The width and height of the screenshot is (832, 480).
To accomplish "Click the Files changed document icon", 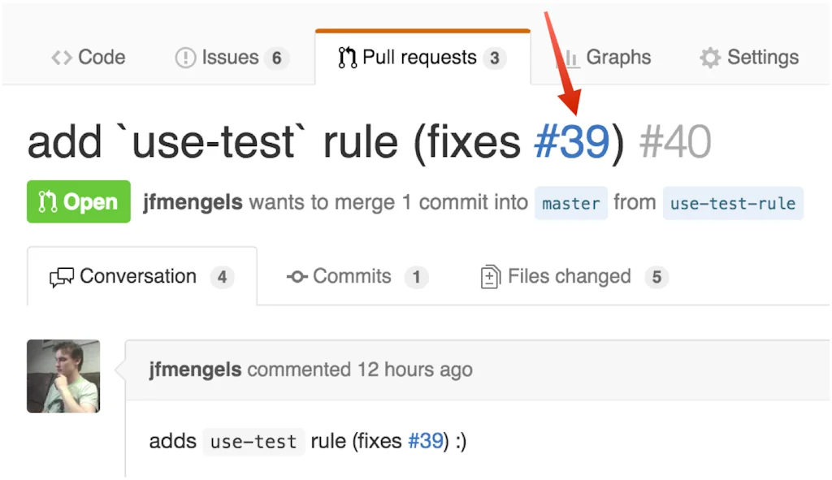I will [x=489, y=276].
